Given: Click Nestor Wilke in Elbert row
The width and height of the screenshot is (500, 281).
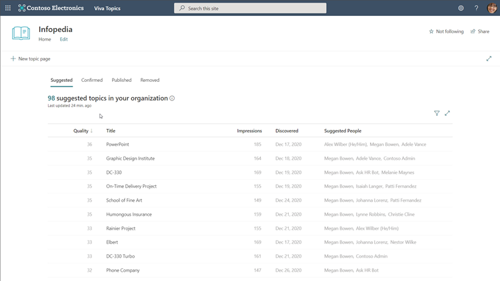Looking at the screenshot, I should tap(403, 242).
